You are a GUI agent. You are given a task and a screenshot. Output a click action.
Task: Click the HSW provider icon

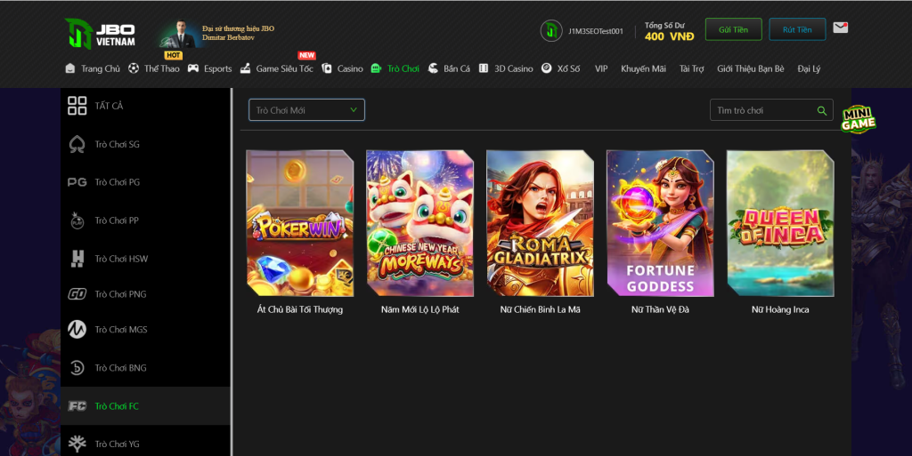pyautogui.click(x=77, y=259)
